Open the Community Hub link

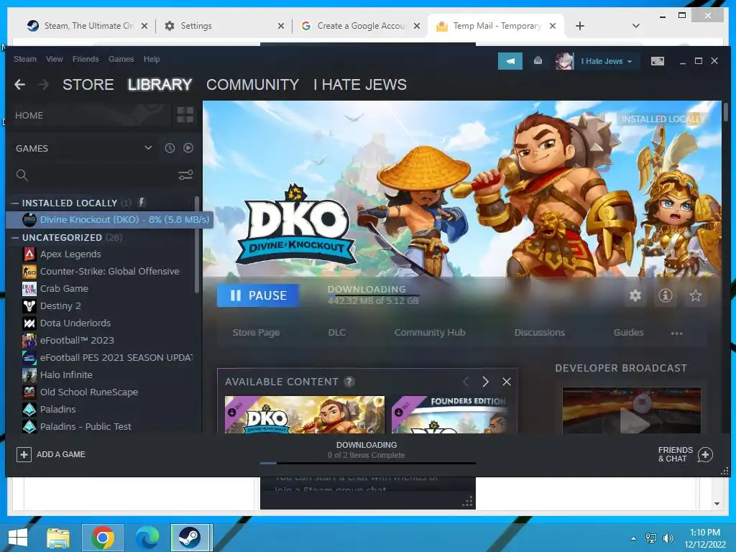pyautogui.click(x=430, y=333)
